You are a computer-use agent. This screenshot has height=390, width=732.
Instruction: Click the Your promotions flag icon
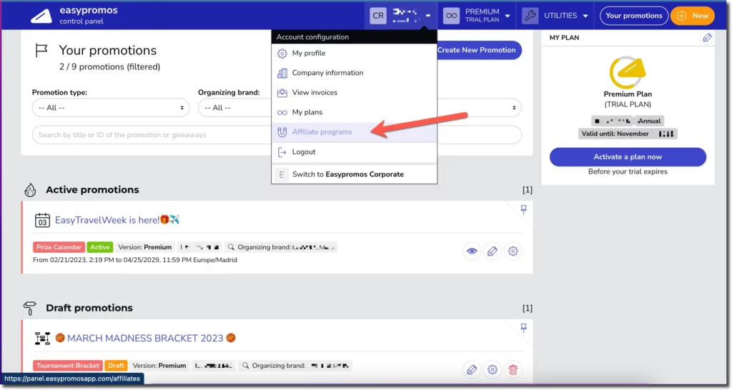coord(41,50)
